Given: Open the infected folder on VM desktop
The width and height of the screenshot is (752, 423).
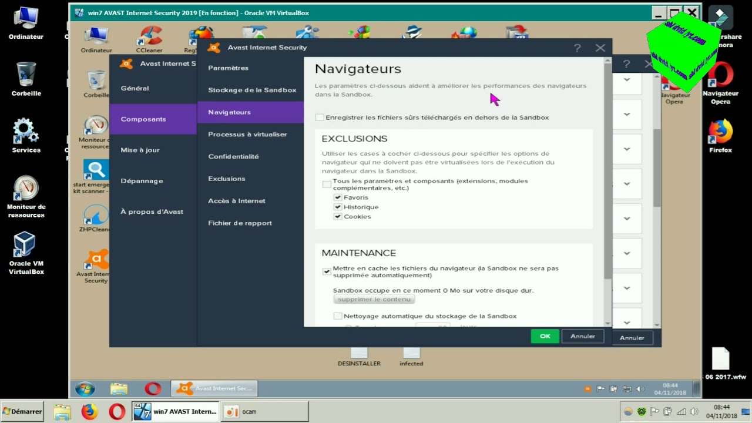Looking at the screenshot, I should tap(411, 357).
